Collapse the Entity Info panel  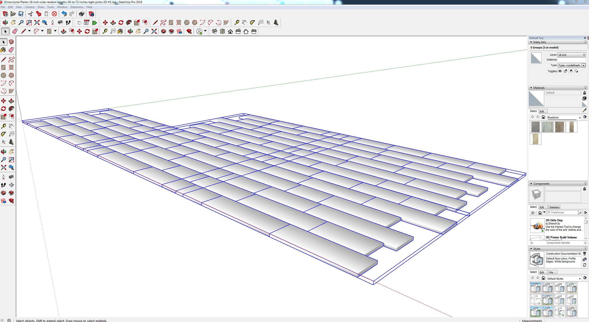(x=531, y=42)
